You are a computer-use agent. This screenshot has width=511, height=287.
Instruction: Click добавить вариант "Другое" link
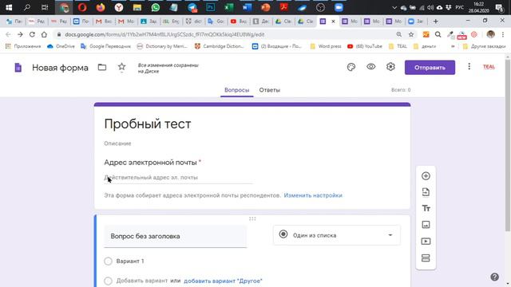(x=223, y=281)
